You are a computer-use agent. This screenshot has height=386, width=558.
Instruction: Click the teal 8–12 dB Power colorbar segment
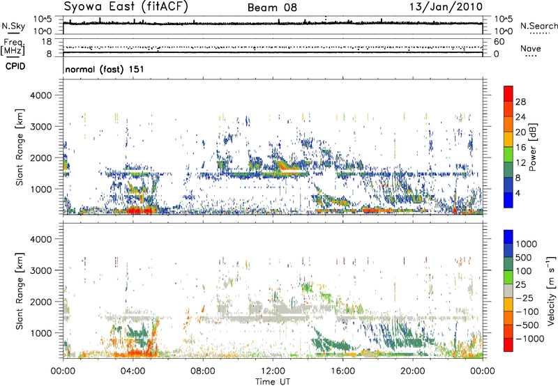(x=508, y=170)
